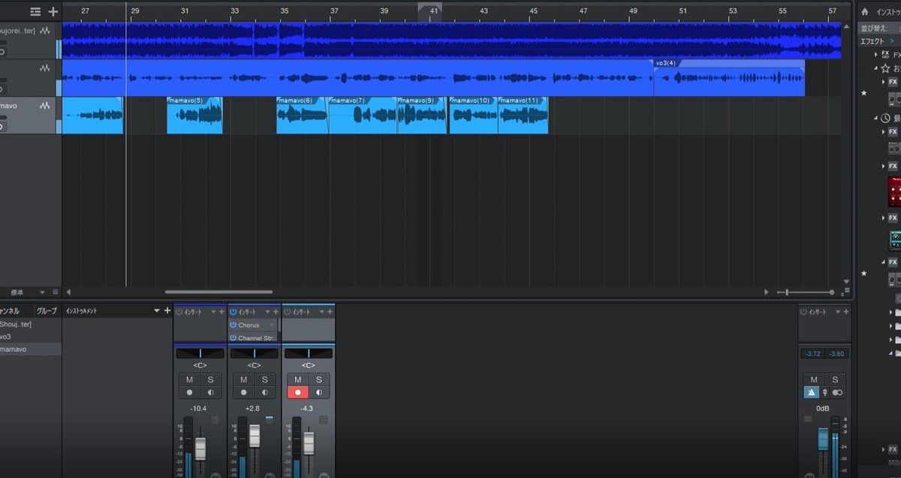Open the main output insert dropdown
901x478 pixels.
[838, 311]
